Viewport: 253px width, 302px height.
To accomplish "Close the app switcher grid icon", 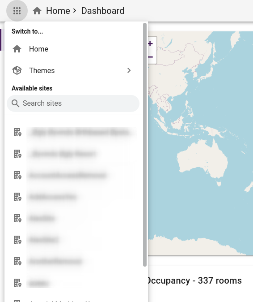I will [17, 11].
